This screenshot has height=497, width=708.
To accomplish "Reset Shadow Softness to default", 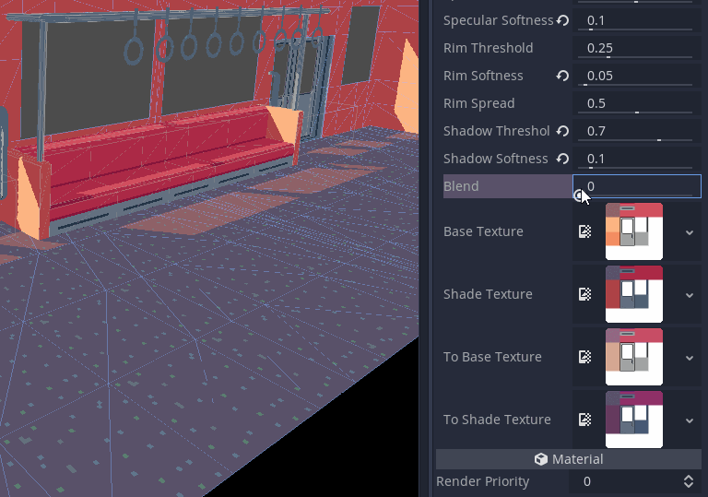I will coord(562,159).
